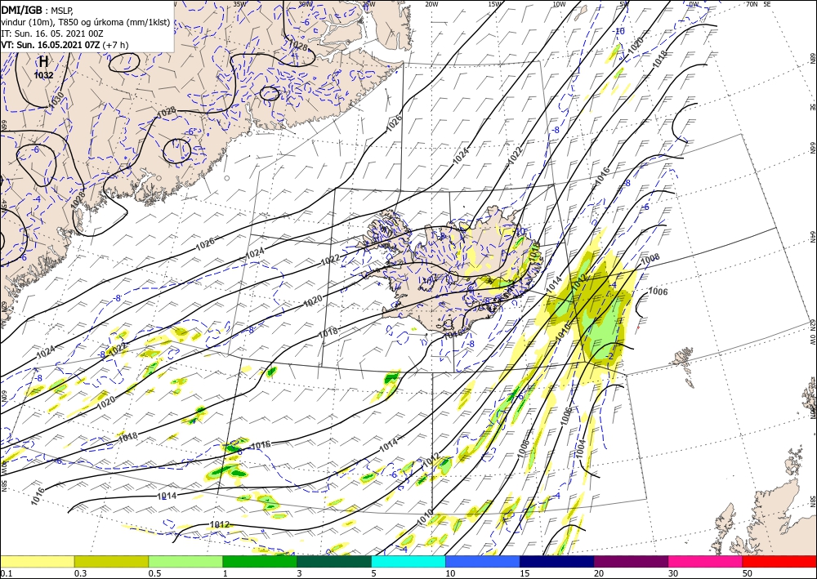Click the 20W longitude label
The width and height of the screenshot is (817, 579).
coord(431,4)
